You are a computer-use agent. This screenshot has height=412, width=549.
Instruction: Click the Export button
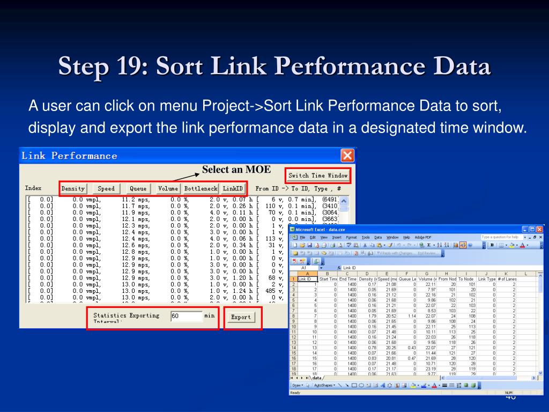[x=241, y=317]
